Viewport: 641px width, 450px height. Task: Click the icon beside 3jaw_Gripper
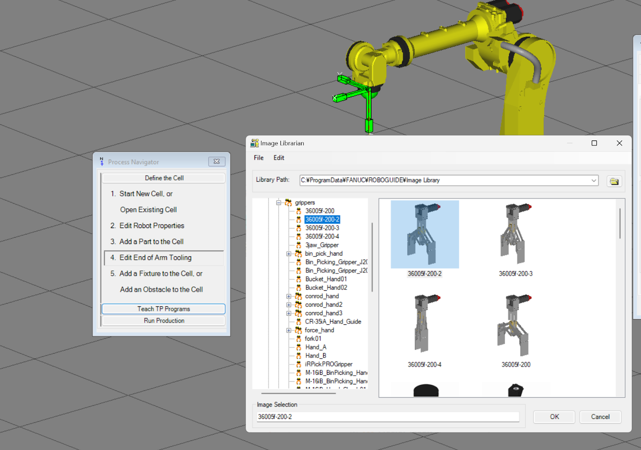click(x=298, y=245)
